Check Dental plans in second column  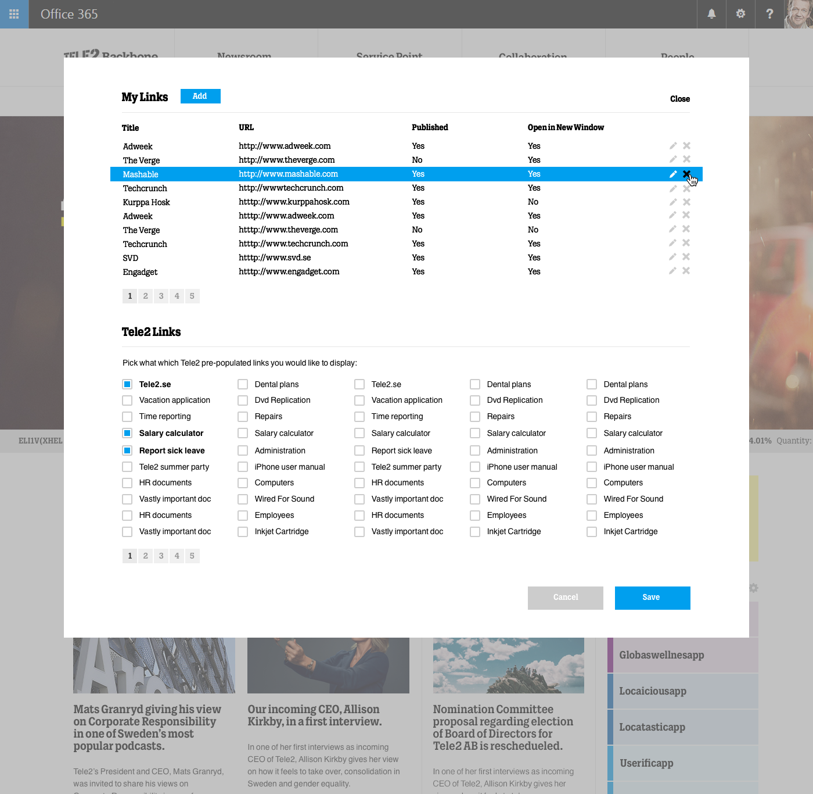tap(243, 384)
